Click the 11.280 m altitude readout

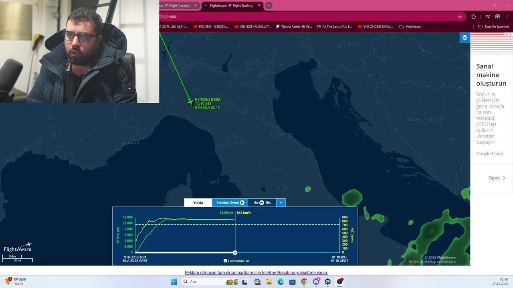click(x=226, y=213)
